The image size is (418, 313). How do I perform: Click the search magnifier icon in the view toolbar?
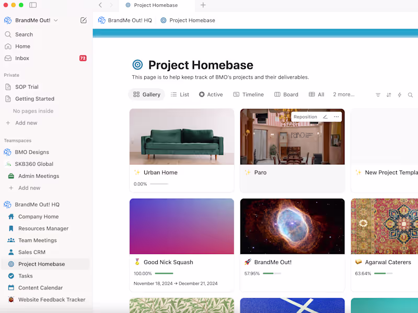point(410,95)
